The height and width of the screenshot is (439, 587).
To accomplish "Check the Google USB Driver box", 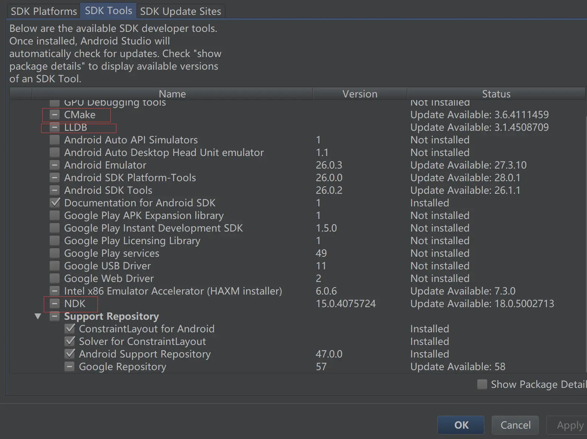I will coord(55,266).
